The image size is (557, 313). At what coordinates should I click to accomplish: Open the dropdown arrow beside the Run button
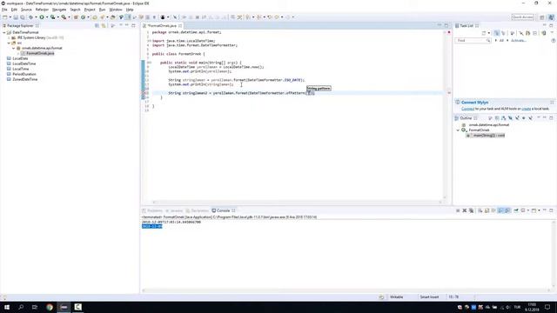46,17
